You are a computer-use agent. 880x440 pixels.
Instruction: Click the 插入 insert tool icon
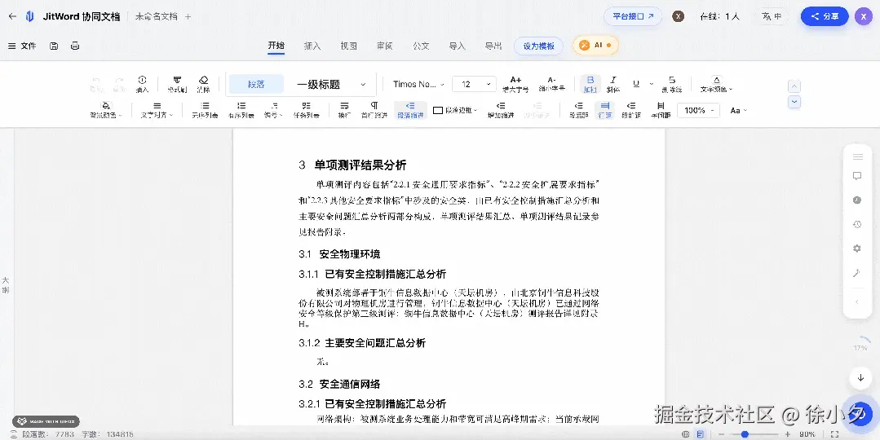[143, 84]
